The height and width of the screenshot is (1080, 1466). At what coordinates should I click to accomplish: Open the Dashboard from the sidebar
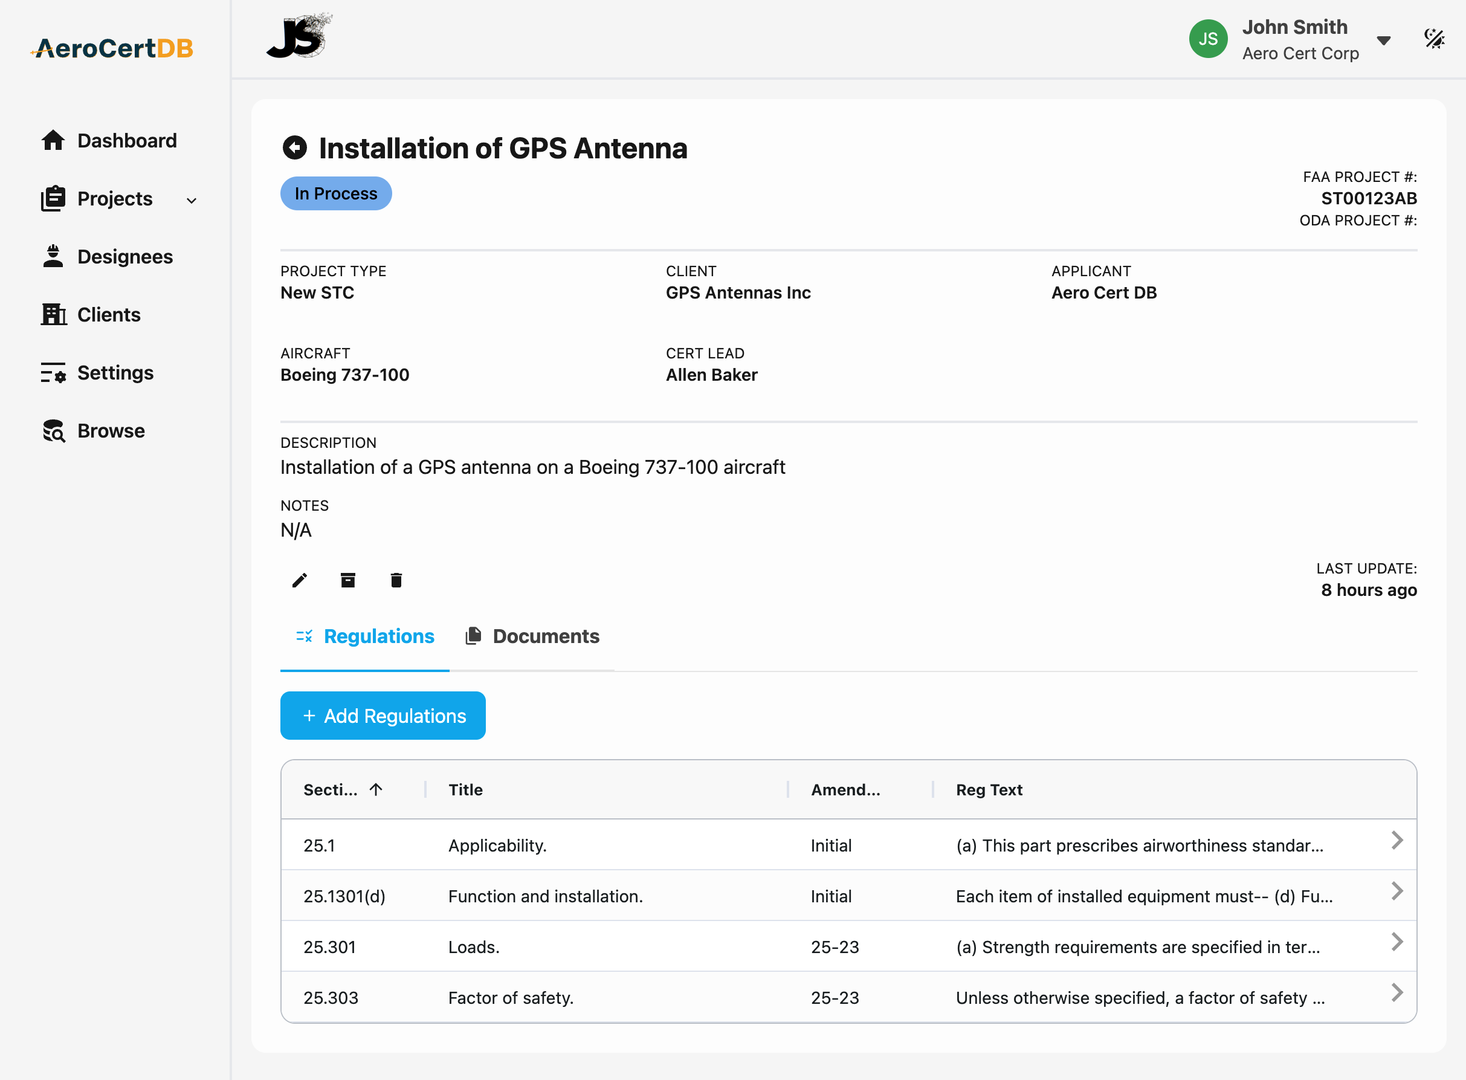pyautogui.click(x=126, y=141)
